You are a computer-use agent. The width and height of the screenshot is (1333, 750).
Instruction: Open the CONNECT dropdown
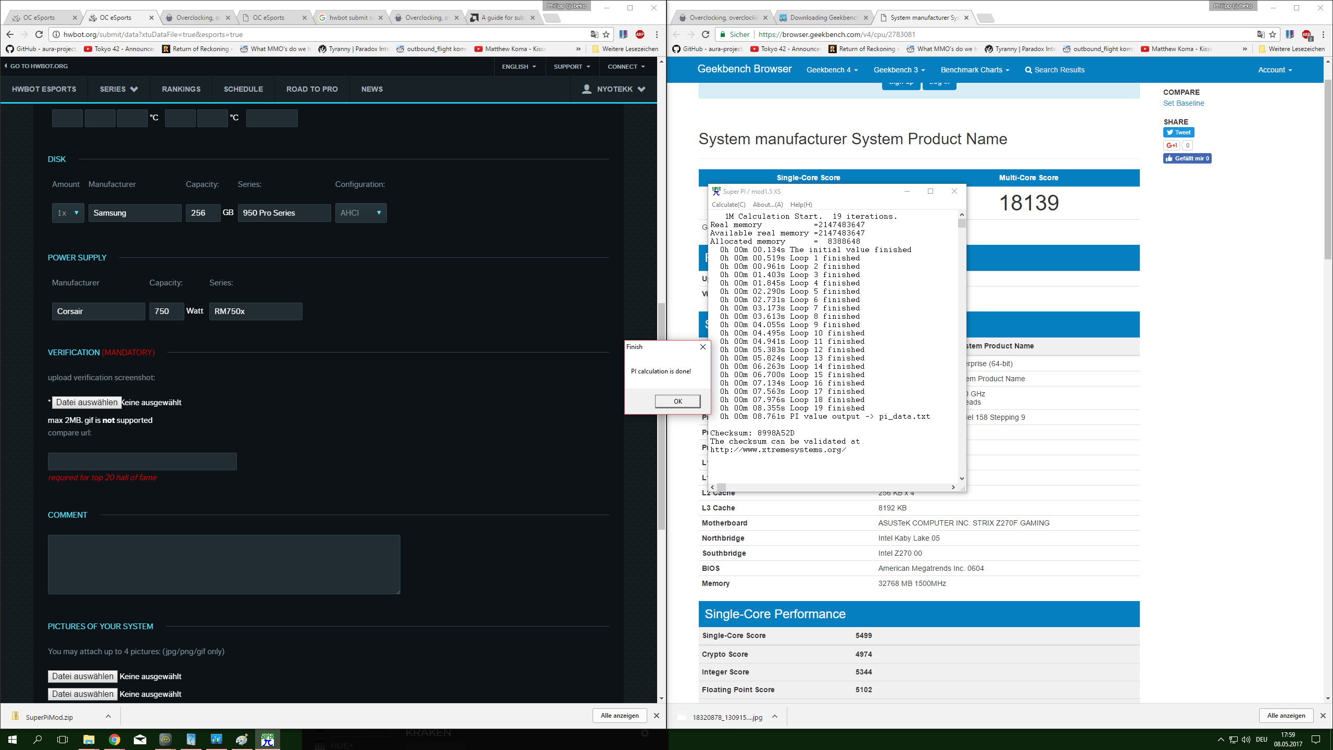(626, 67)
